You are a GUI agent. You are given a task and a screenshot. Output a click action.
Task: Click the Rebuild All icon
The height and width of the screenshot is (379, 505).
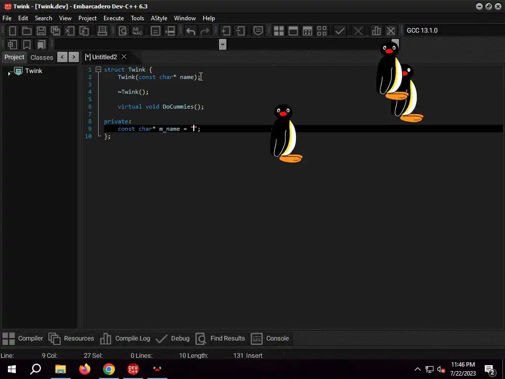pyautogui.click(x=322, y=31)
